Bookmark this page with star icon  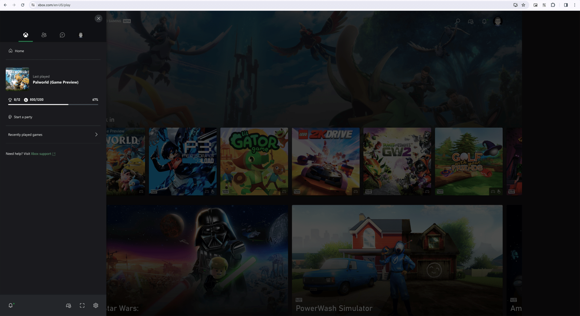coord(523,5)
